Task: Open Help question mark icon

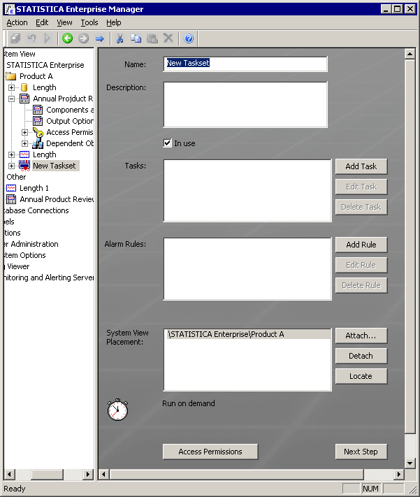Action: point(189,38)
